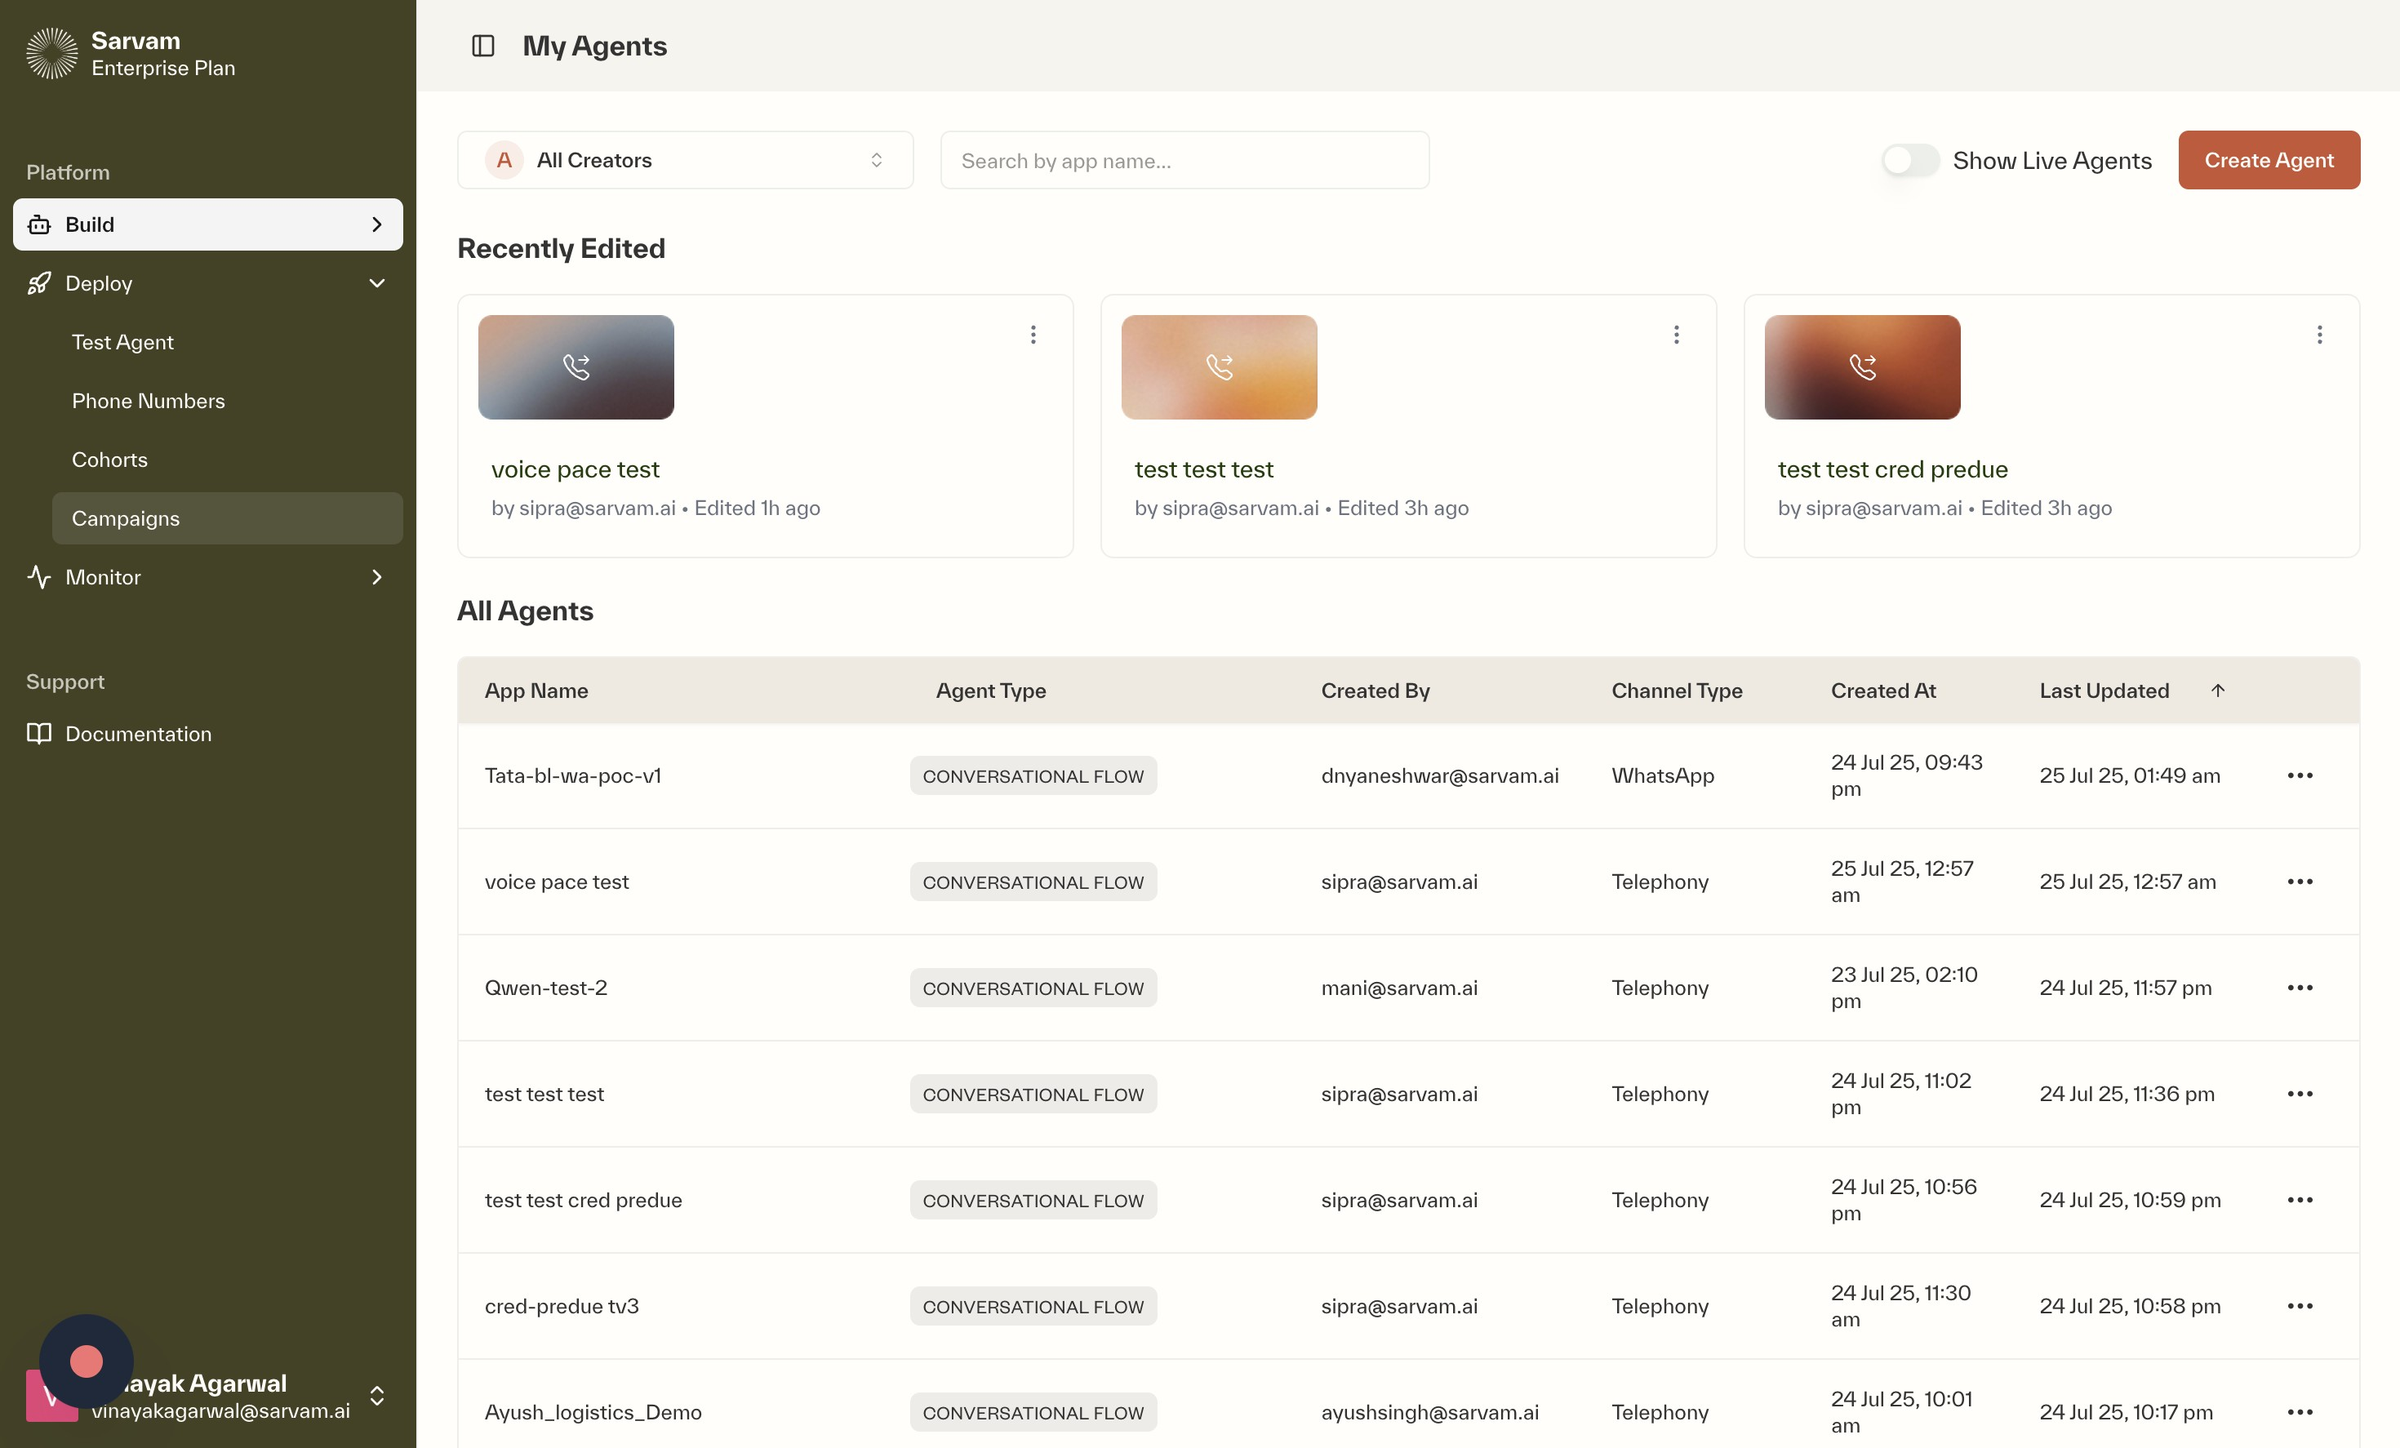2400x1448 pixels.
Task: Expand the Monitor section chevron
Action: coord(377,577)
